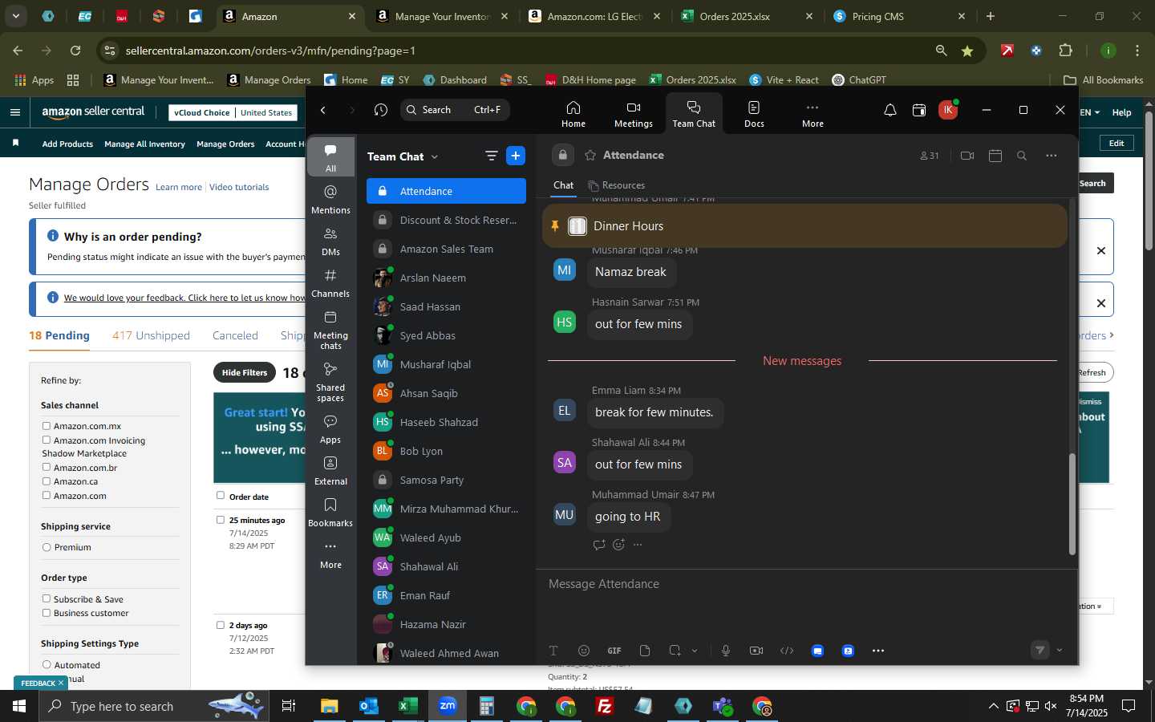
Task: Attach a file in composer
Action: point(645,651)
